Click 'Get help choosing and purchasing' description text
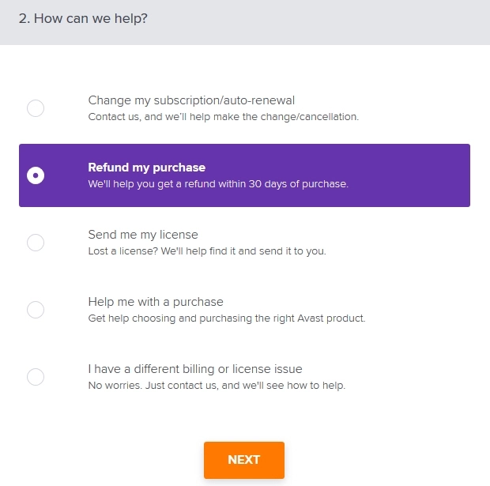Screen dimensions: 490x486 [226, 318]
